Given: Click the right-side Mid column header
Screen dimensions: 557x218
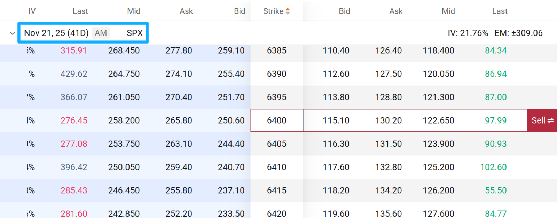Looking at the screenshot, I should [x=448, y=11].
